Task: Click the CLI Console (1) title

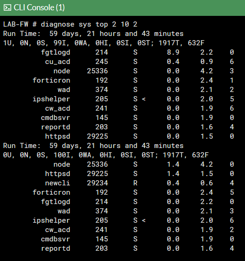Action: (39, 7)
